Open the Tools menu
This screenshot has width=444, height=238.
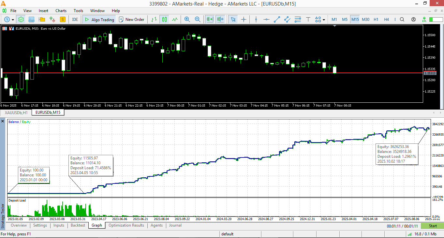click(78, 10)
